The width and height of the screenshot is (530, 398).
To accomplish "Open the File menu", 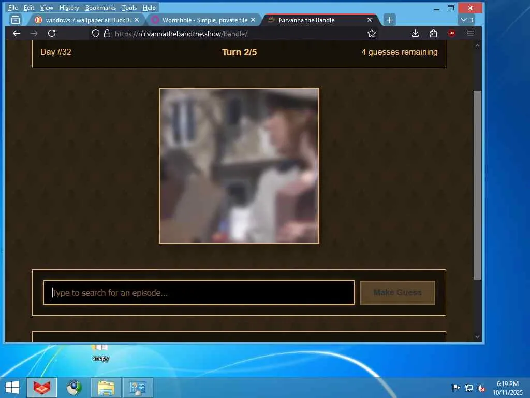I will click(13, 7).
